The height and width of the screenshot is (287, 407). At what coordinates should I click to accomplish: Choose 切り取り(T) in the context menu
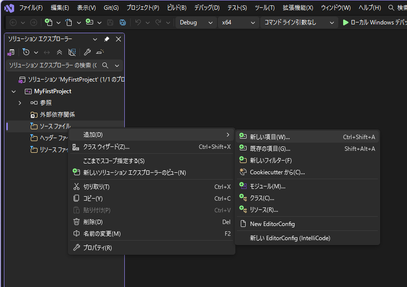pyautogui.click(x=152, y=186)
